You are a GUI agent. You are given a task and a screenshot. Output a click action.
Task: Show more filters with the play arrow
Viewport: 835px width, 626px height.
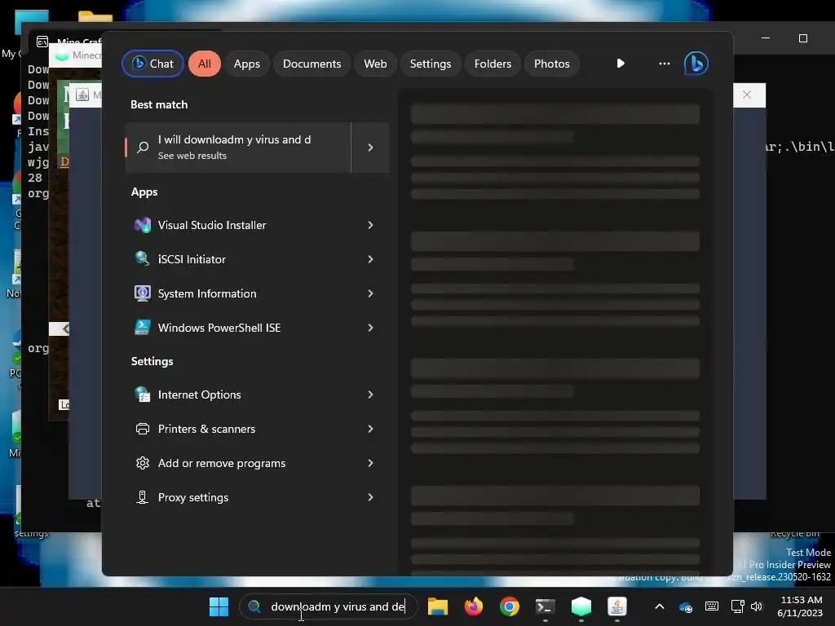[x=621, y=64]
